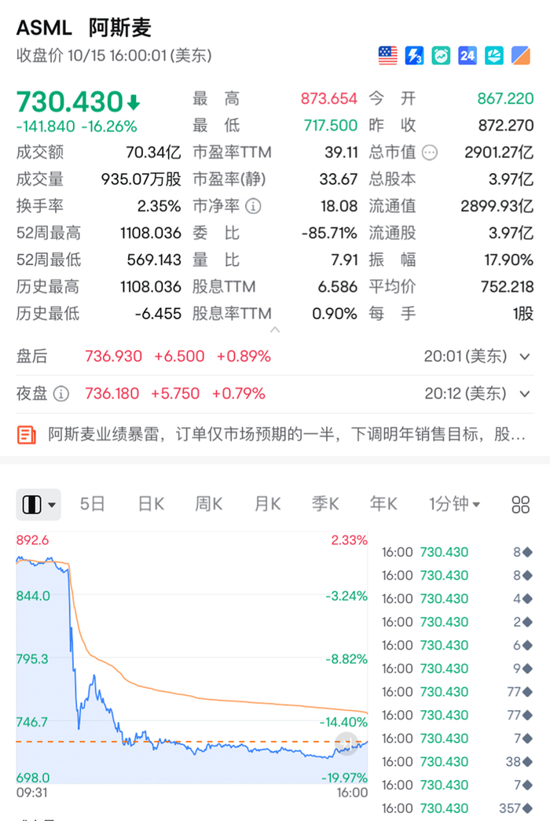Tap the ASML 阿斯麦 stock title

(84, 28)
